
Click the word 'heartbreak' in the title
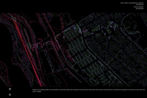point(140,5)
